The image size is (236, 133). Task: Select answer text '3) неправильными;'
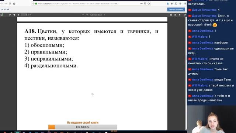click(x=49, y=59)
